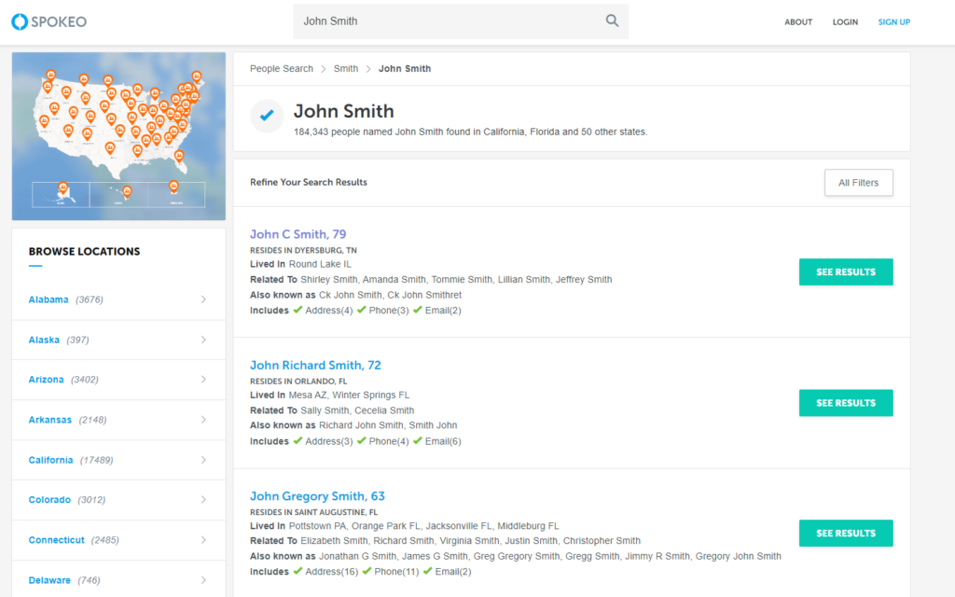Browse Delaware locations
The image size is (955, 597).
(x=49, y=580)
